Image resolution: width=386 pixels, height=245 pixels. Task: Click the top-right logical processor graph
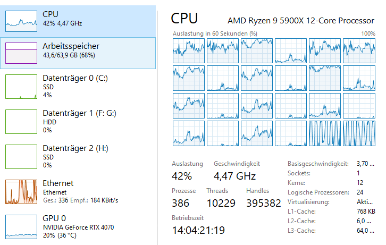pyautogui.click(x=359, y=50)
